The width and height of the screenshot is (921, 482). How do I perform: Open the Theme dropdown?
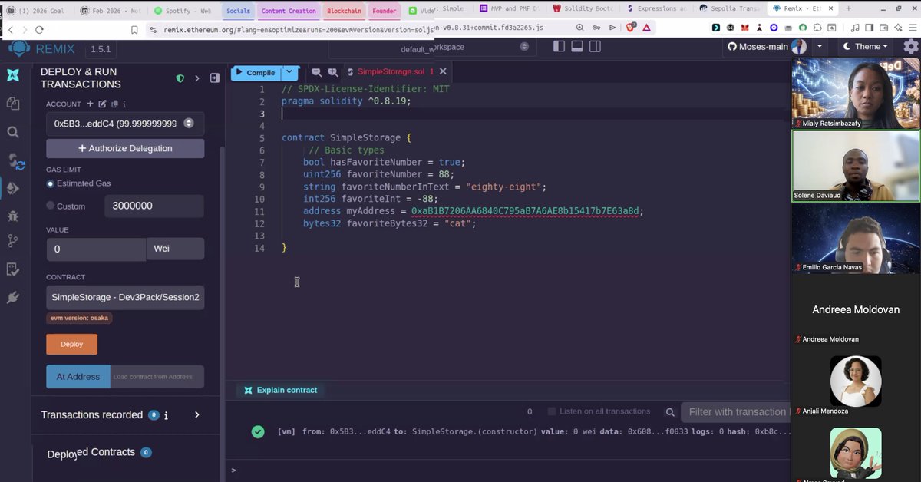[x=865, y=47]
